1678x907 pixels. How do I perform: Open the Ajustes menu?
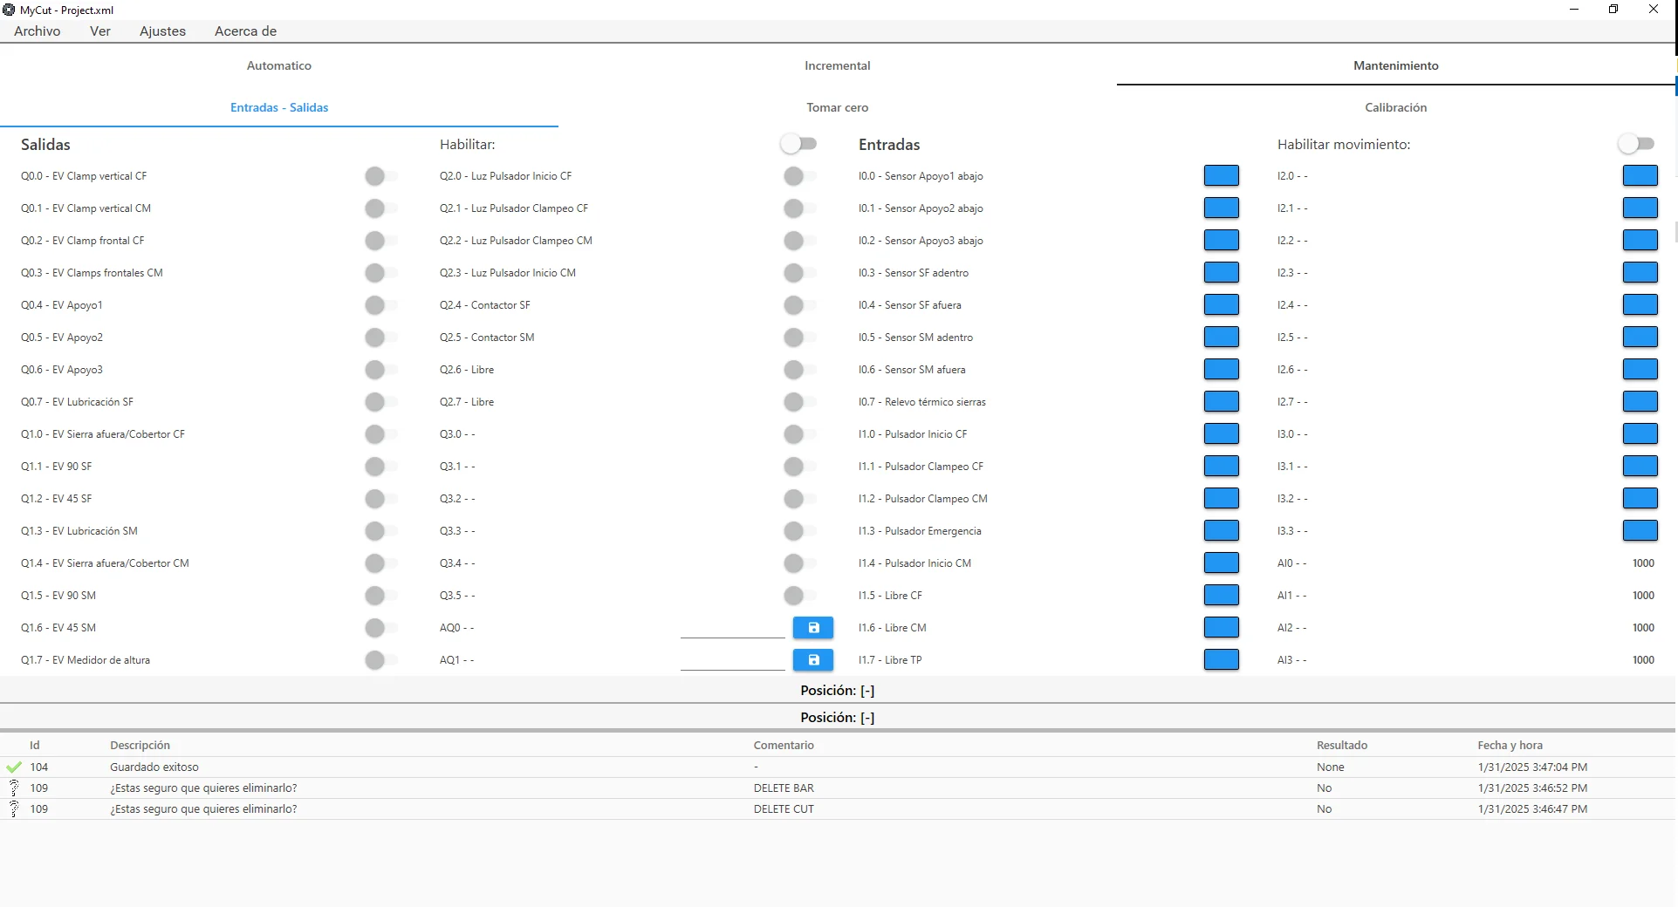coord(162,31)
